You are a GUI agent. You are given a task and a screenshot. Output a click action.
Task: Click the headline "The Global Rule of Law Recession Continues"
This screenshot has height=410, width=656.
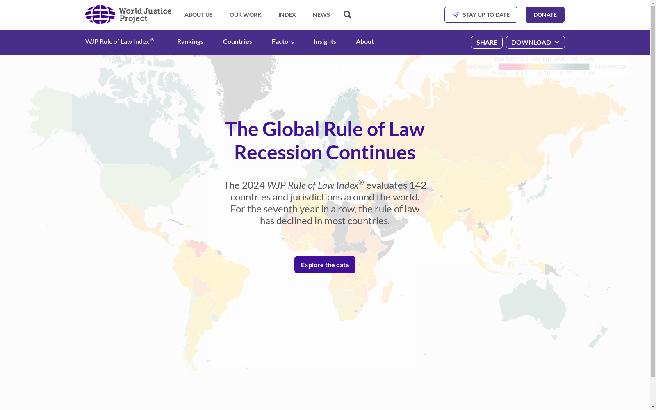325,141
